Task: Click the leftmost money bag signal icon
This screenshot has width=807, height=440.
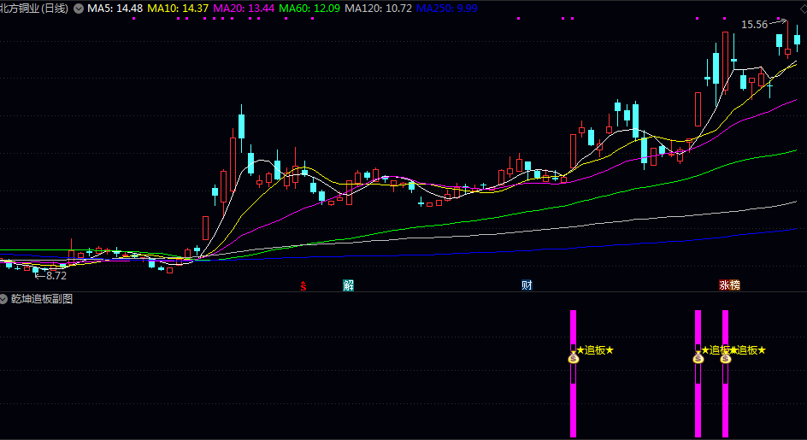Action: point(574,358)
